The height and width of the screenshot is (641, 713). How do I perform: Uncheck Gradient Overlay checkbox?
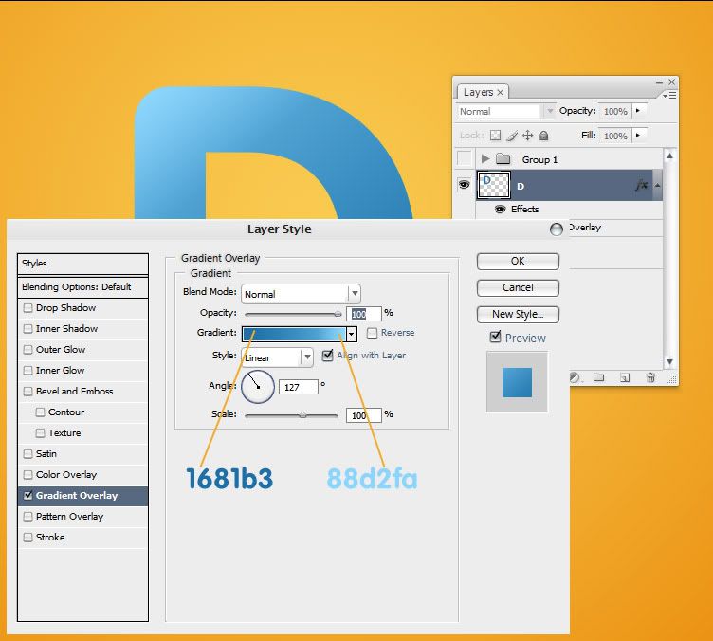[x=27, y=496]
